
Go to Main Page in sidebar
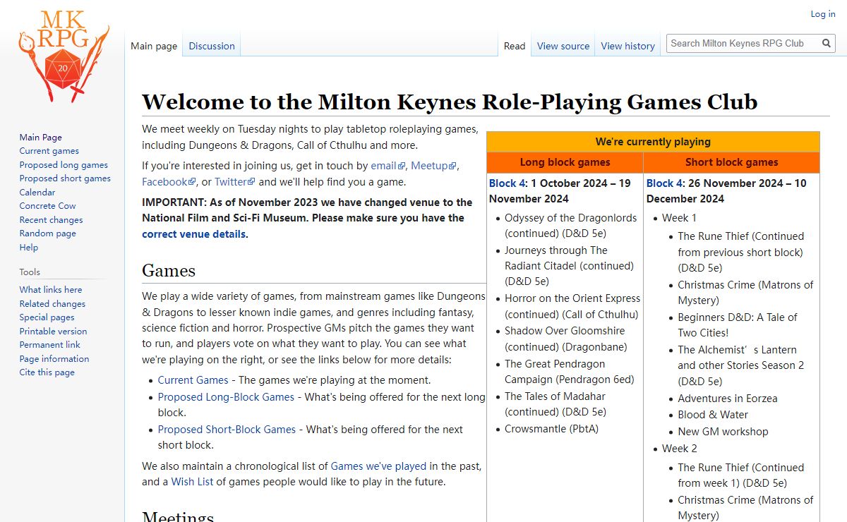click(x=41, y=138)
